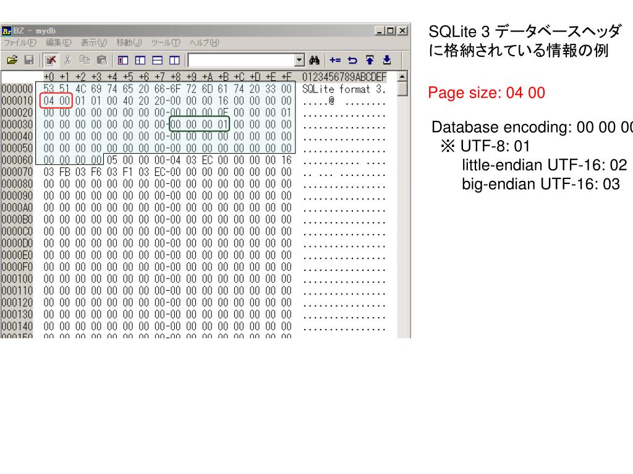Click the Copy icon in toolbar
This screenshot has height=474, width=633.
[84, 60]
